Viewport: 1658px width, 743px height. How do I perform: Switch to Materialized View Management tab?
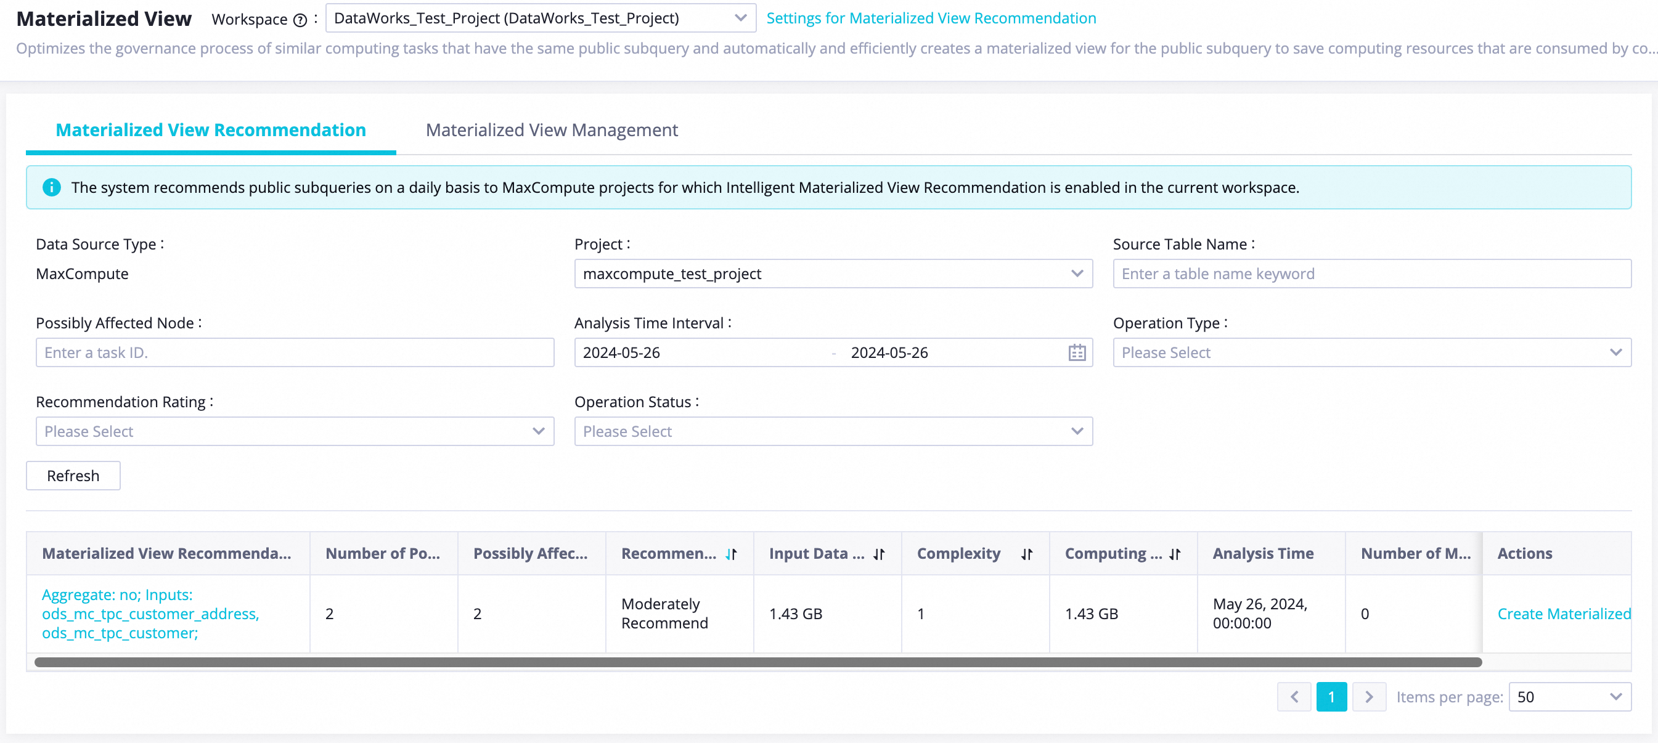552,130
